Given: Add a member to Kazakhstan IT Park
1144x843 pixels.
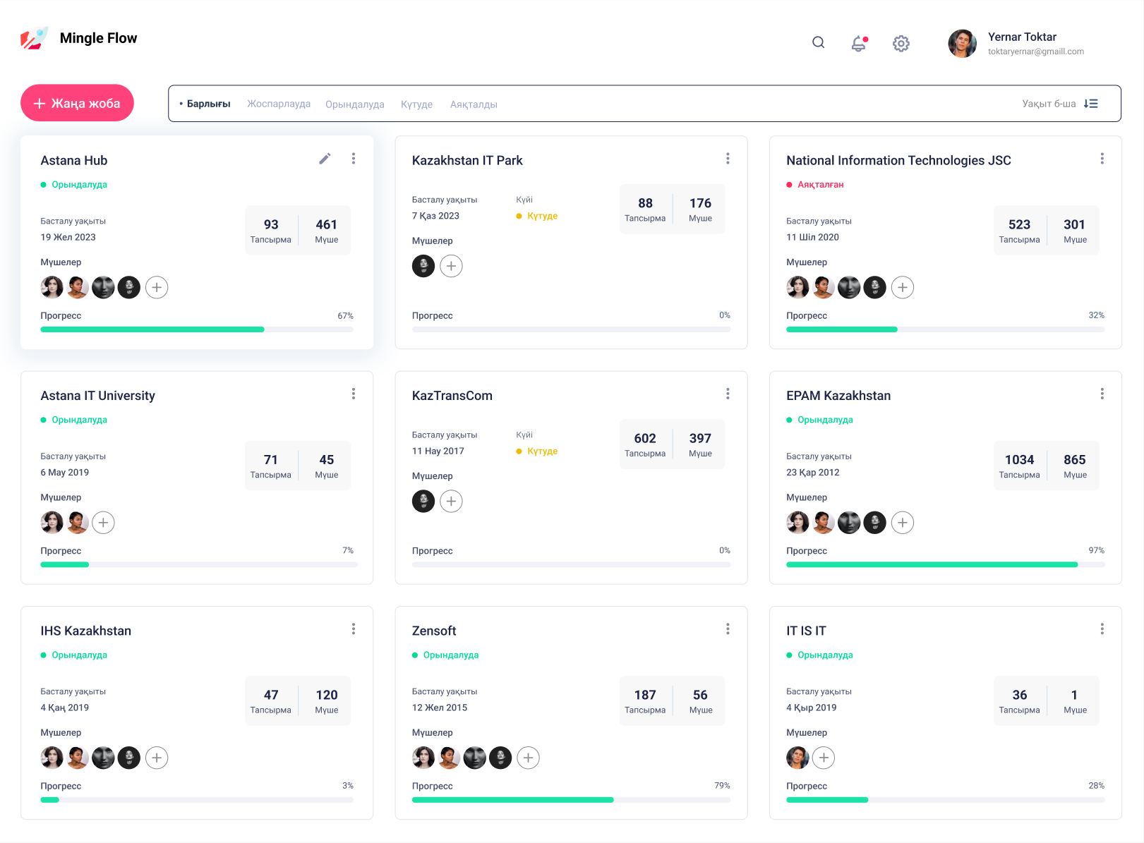Looking at the screenshot, I should [451, 266].
